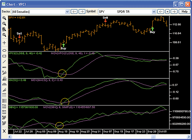Click the horizontal scrollbar right arrow
192x140 pixels.
click(189, 137)
